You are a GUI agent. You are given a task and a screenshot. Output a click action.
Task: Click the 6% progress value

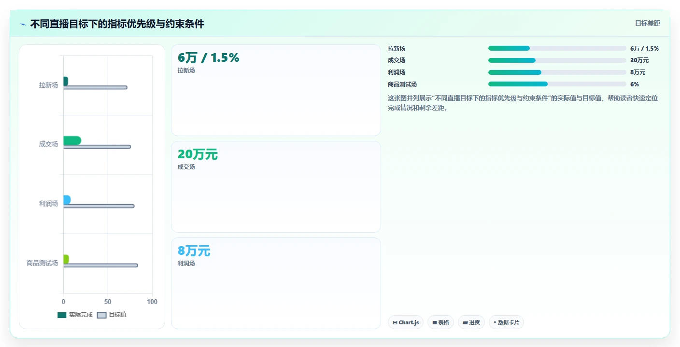click(635, 84)
